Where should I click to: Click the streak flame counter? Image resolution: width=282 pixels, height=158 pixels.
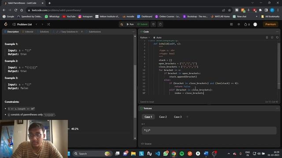click(x=247, y=25)
